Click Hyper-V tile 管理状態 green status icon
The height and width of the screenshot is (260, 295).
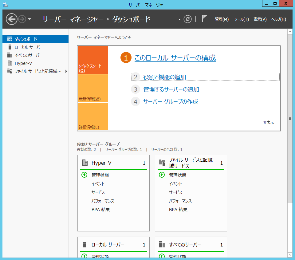pyautogui.click(x=84, y=175)
